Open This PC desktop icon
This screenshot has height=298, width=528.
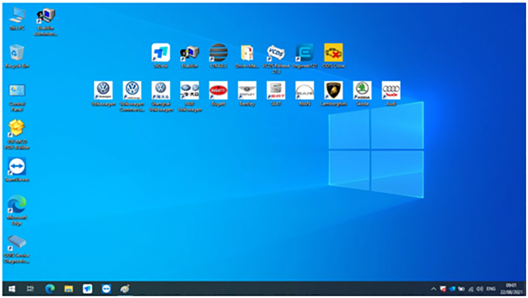pyautogui.click(x=17, y=19)
